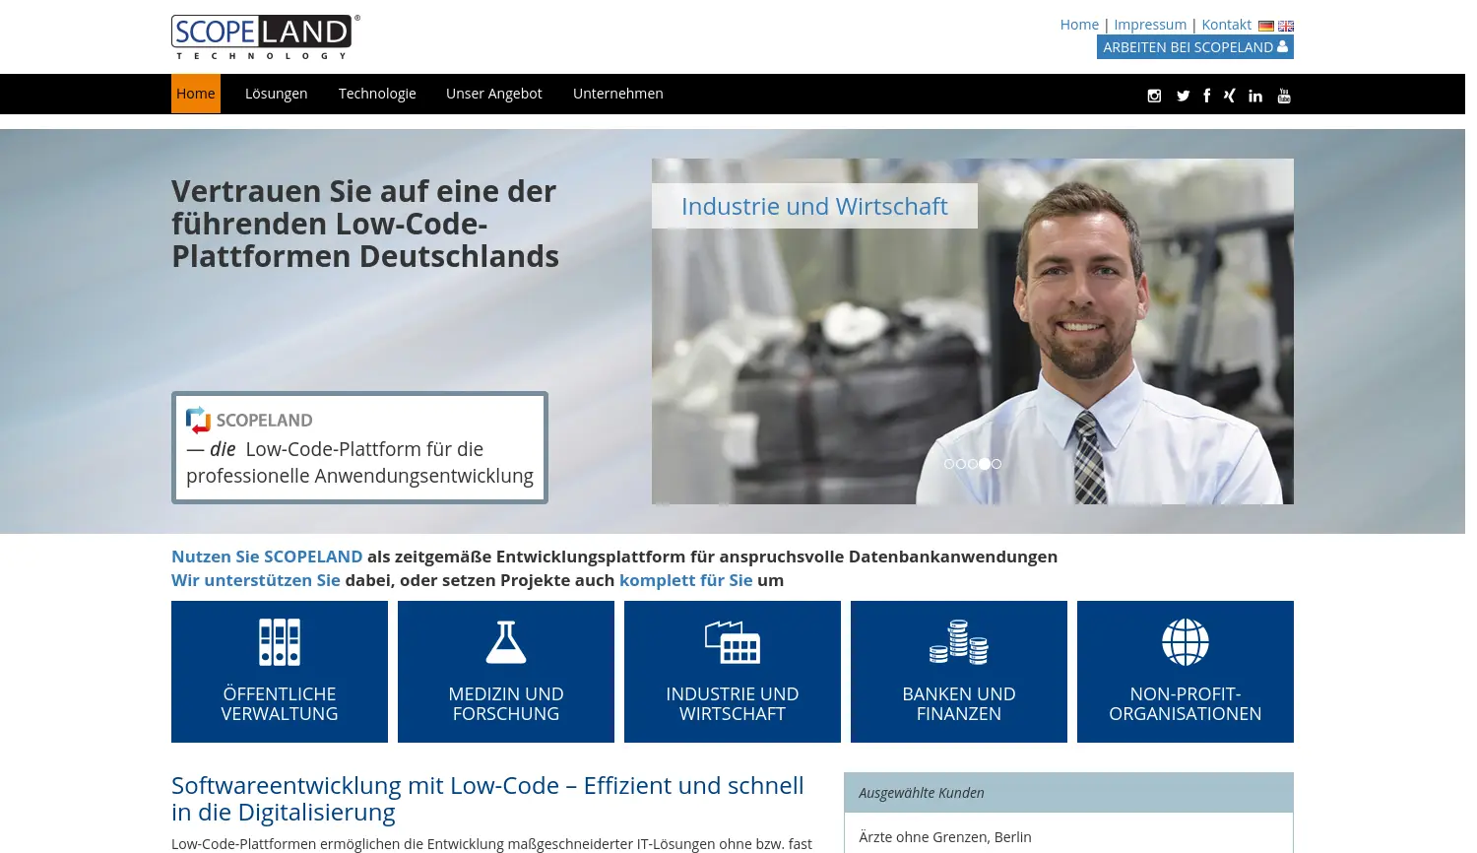
Task: Open the Facebook icon in the navigation bar
Action: [1206, 95]
